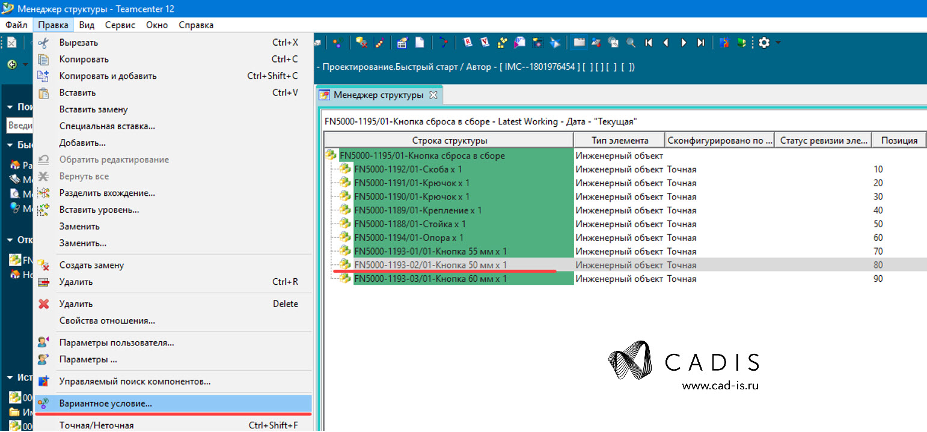Click the Позиция column header
This screenshot has width=927, height=432.
point(899,140)
